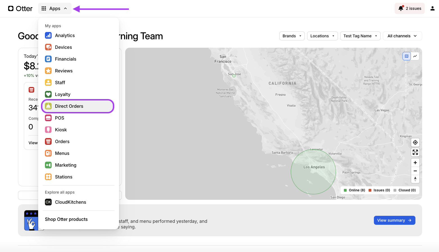Switch to map view toggle
The width and height of the screenshot is (439, 252).
coord(406,56)
